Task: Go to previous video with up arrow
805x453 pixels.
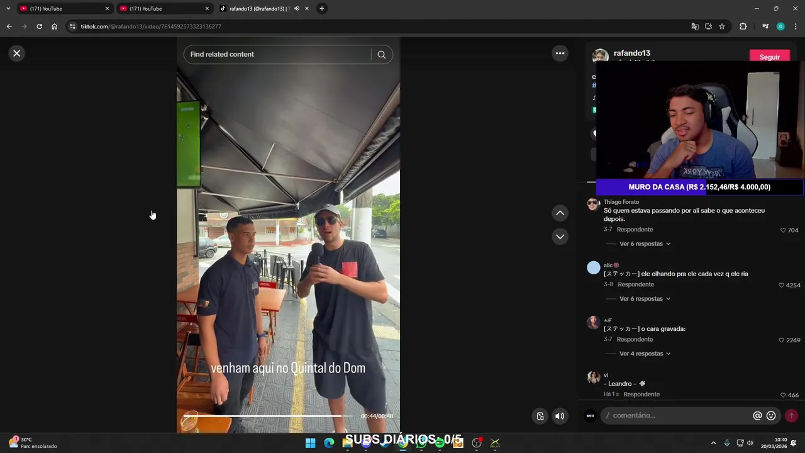Action: tap(560, 213)
